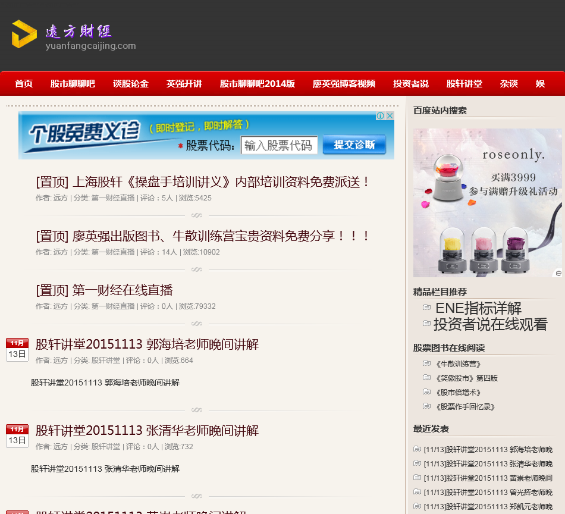Click the 百度站内搜索 sidebar heading
The width and height of the screenshot is (565, 514).
pos(440,110)
